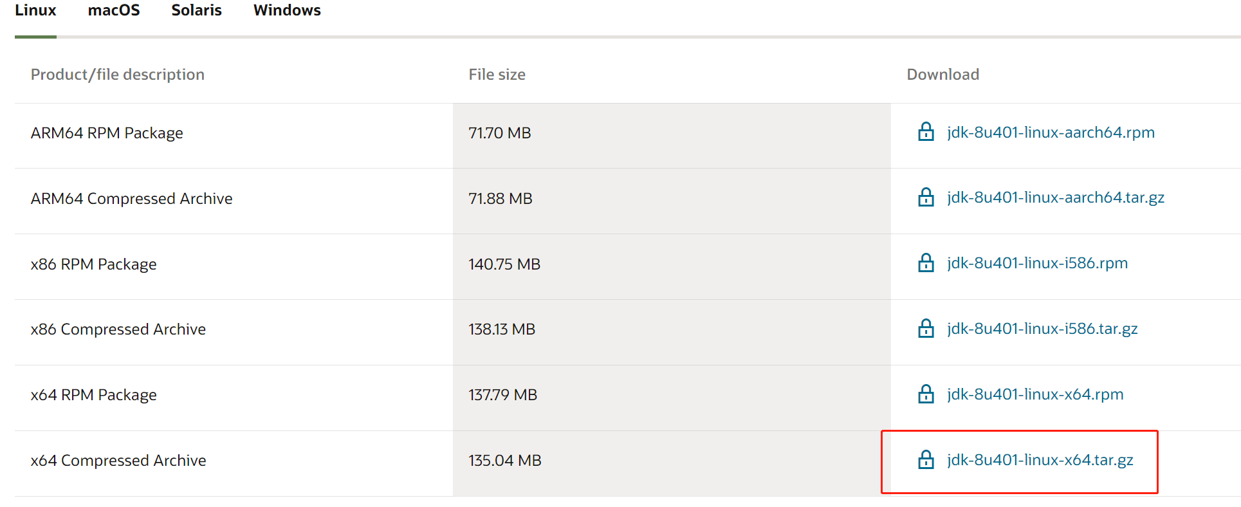Click lock icon beside jdk-8u401-linux-x64.tar.gz
Image resolution: width=1241 pixels, height=507 pixels.
click(926, 460)
